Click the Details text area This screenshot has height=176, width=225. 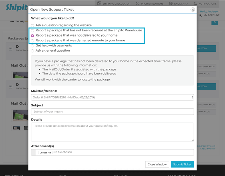click(x=112, y=132)
